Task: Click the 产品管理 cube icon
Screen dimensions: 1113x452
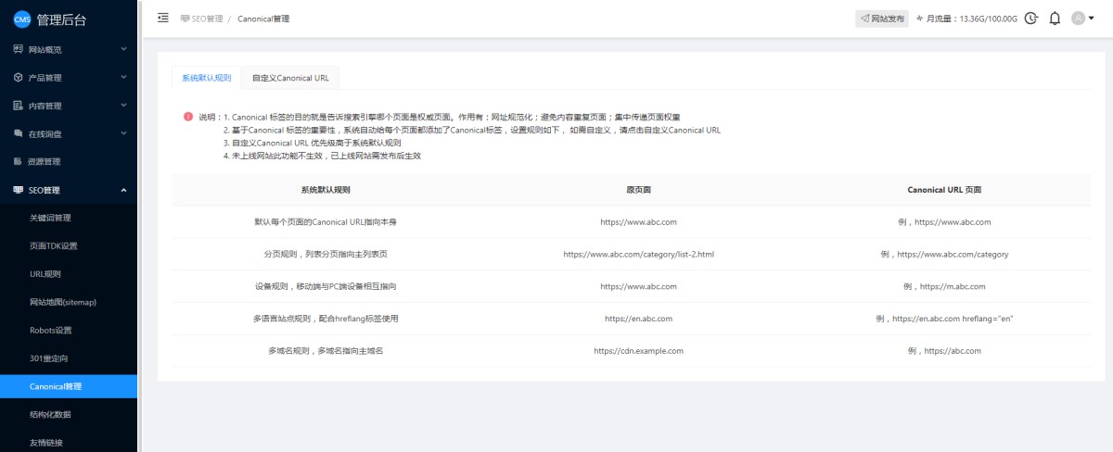Action: pyautogui.click(x=18, y=78)
